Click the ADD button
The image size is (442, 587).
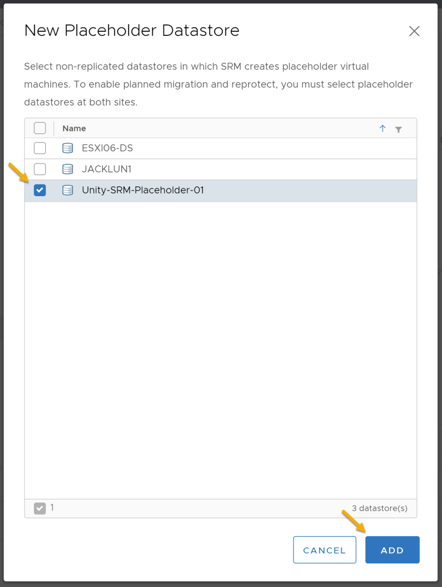click(x=392, y=550)
